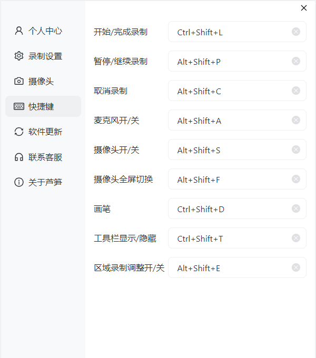Image resolution: width=316 pixels, height=358 pixels.
Task: Click the 取消录制 label
Action: point(111,91)
